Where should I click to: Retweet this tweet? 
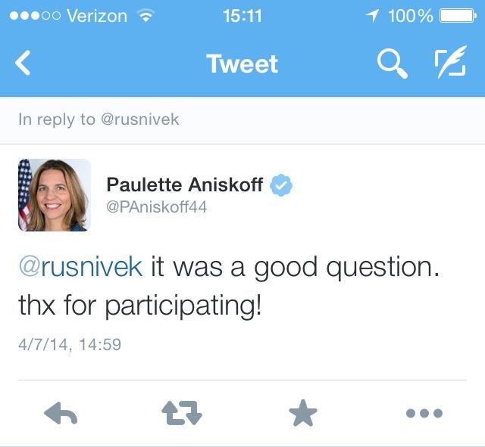183,413
